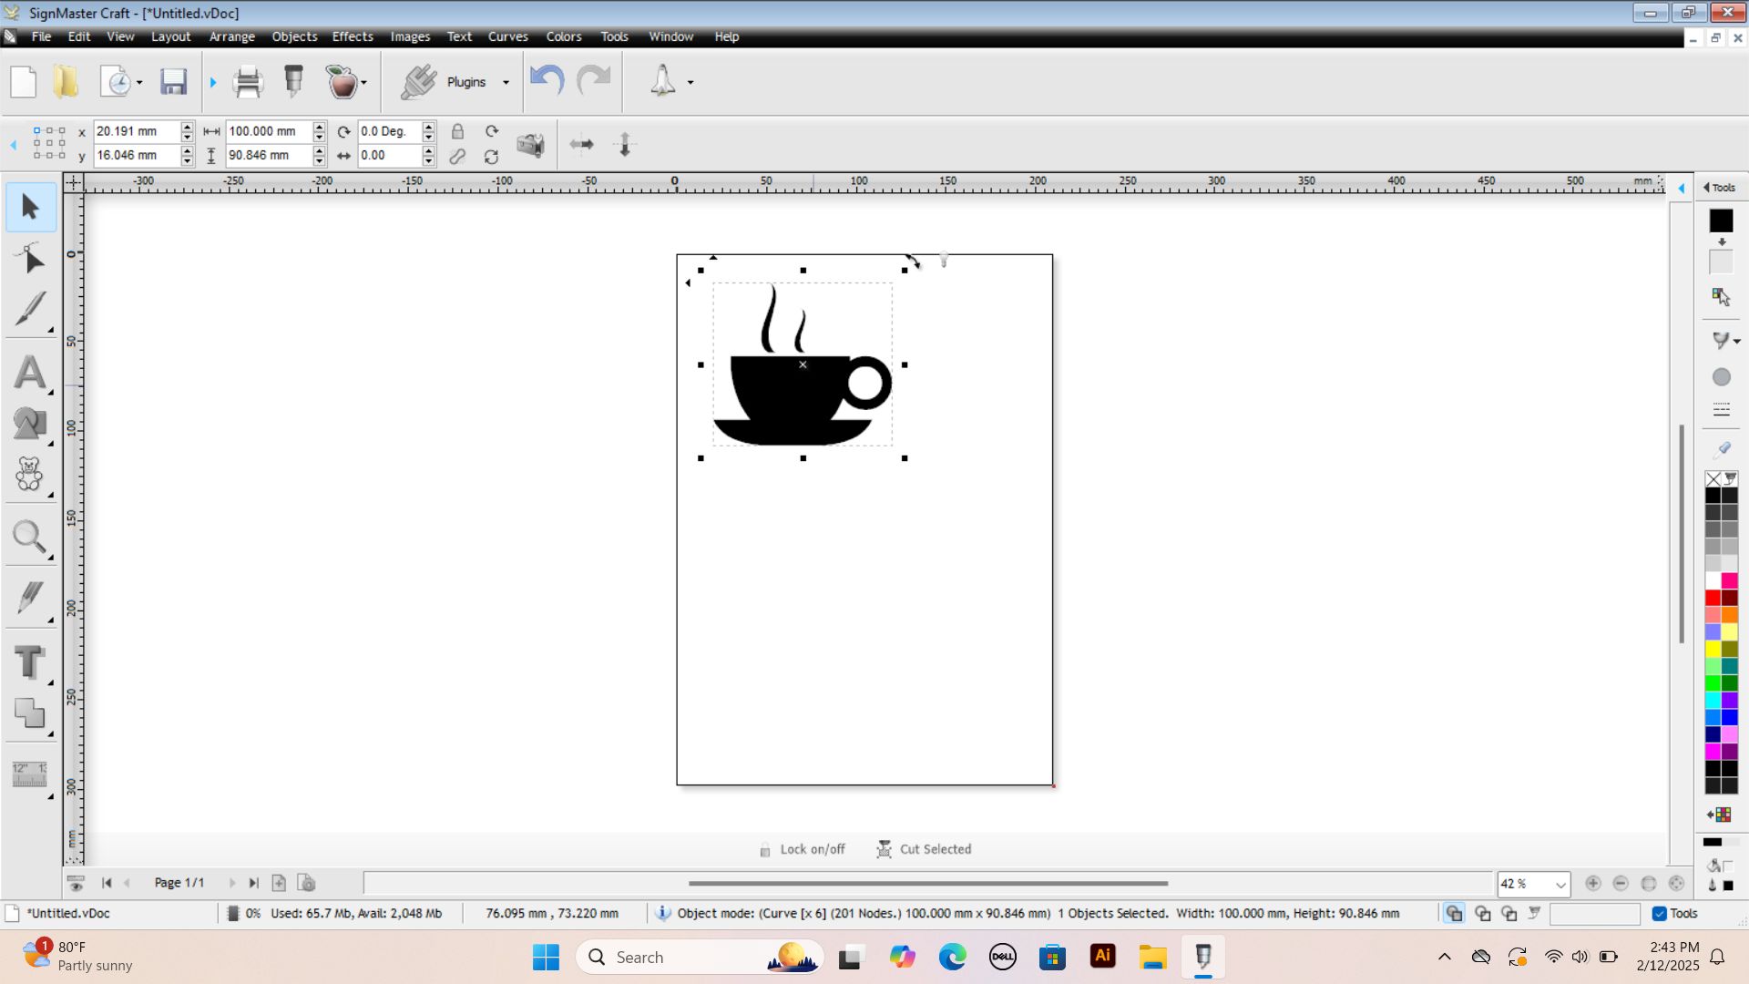Open the overlapping squares weld tool
This screenshot has width=1749, height=984.
tap(30, 713)
